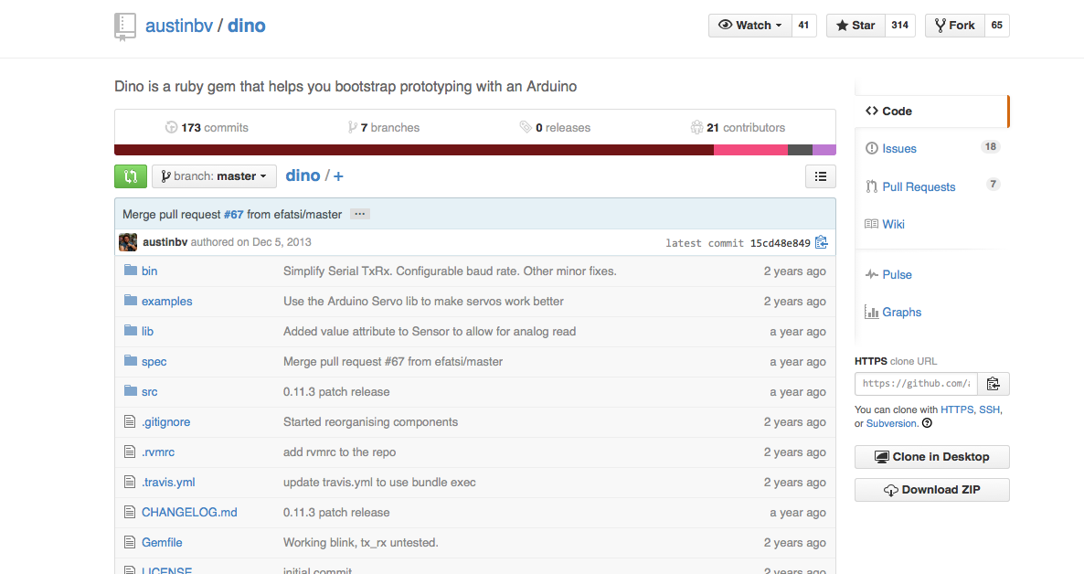The height and width of the screenshot is (574, 1084).
Task: Open the lib directory link
Action: [147, 331]
